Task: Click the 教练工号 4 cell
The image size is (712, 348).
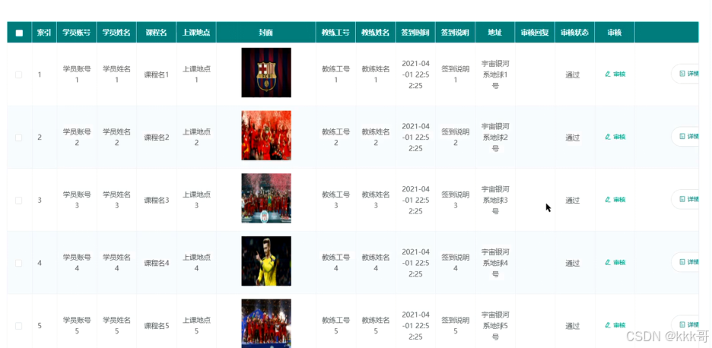Action: click(336, 263)
